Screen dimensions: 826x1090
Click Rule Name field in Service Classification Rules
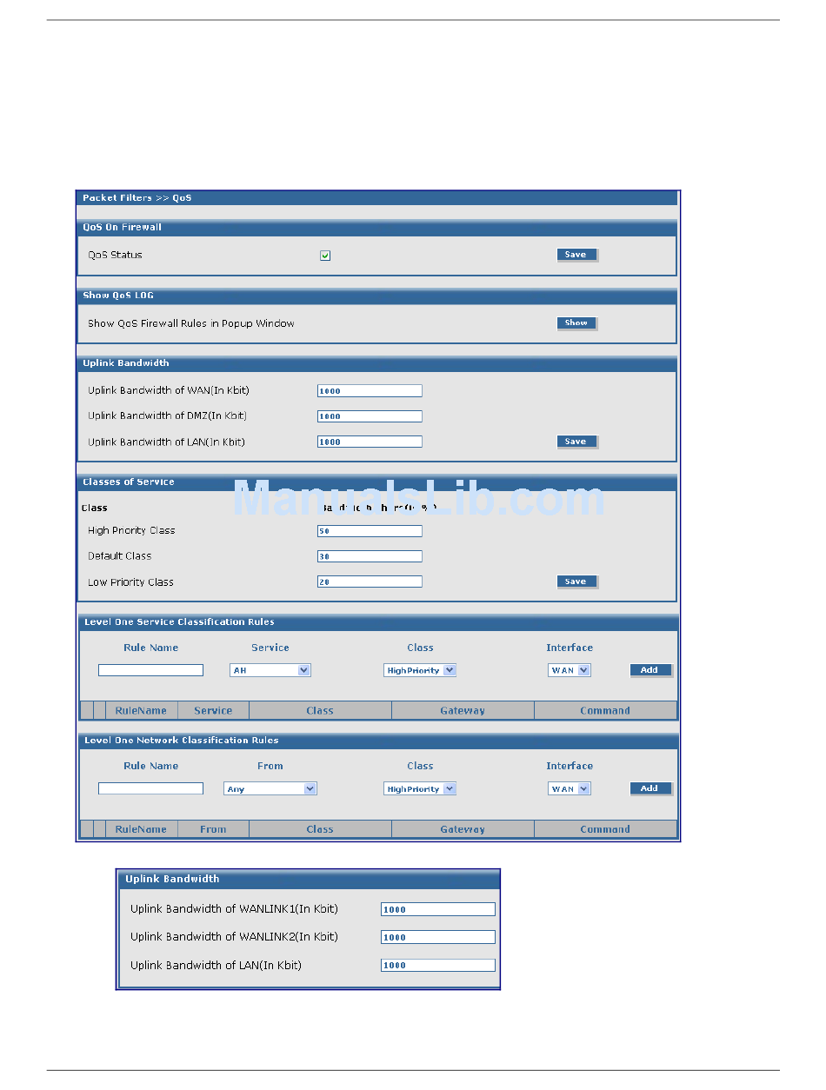150,670
